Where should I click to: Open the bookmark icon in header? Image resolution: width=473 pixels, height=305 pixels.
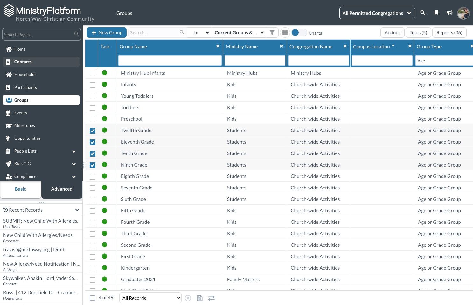436,13
